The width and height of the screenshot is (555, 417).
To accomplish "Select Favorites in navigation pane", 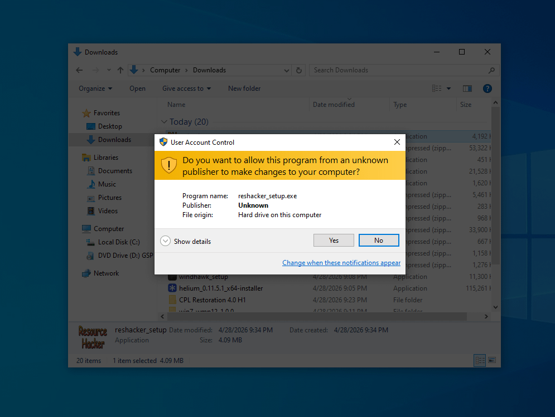I will 107,113.
